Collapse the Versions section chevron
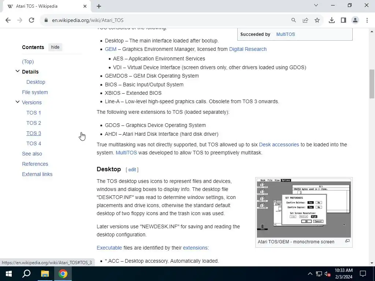Viewport: 375px width, 281px height. pos(18,102)
